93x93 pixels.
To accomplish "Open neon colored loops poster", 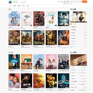I will click(64, 81).
